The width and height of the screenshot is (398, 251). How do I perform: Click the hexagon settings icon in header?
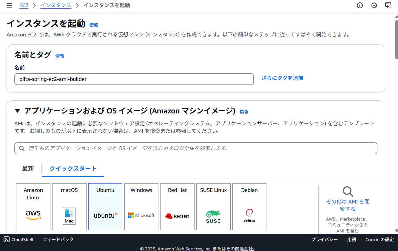(x=374, y=5)
